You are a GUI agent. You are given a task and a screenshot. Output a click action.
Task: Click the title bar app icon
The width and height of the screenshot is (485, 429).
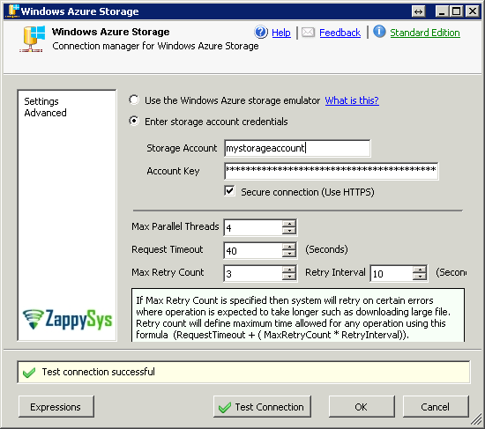pyautogui.click(x=13, y=11)
